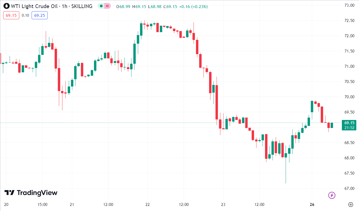
Task: Select the date 26 time axis marker
Action: 312,205
